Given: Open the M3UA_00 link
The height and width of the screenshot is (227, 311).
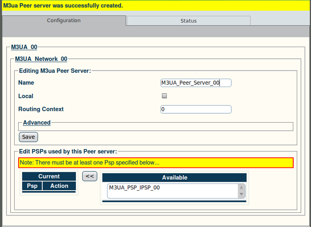Looking at the screenshot, I should [24, 47].
